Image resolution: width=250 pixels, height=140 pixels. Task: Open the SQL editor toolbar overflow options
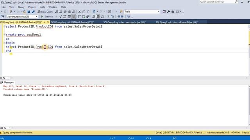coord(132,17)
